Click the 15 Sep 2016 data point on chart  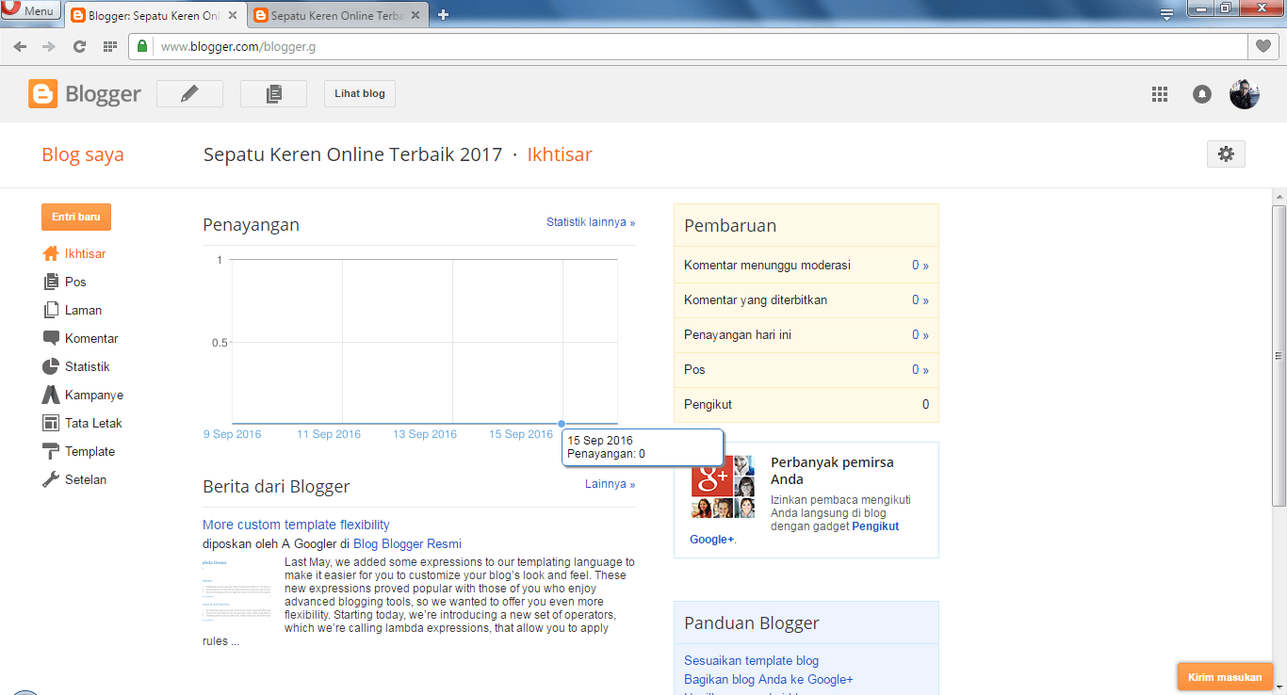tap(562, 424)
